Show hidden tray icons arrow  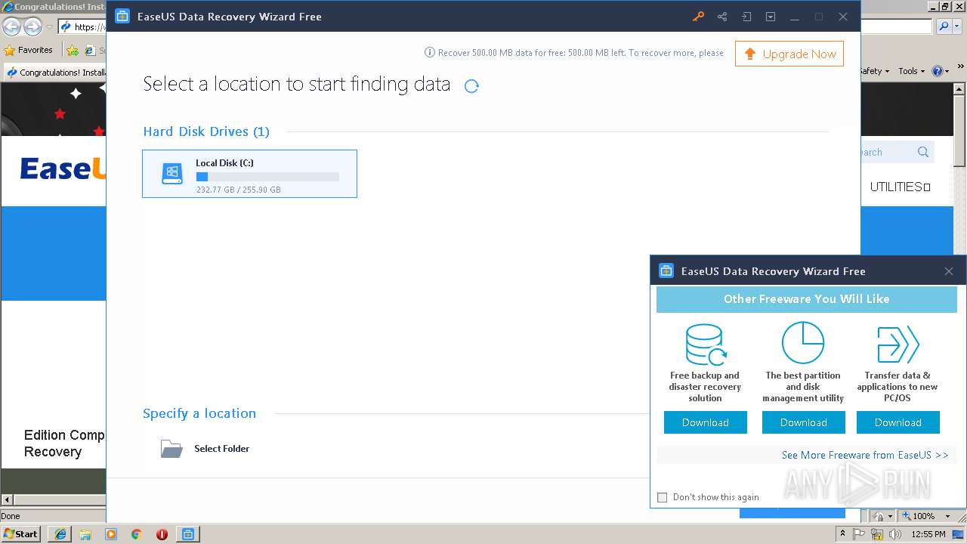coord(842,534)
